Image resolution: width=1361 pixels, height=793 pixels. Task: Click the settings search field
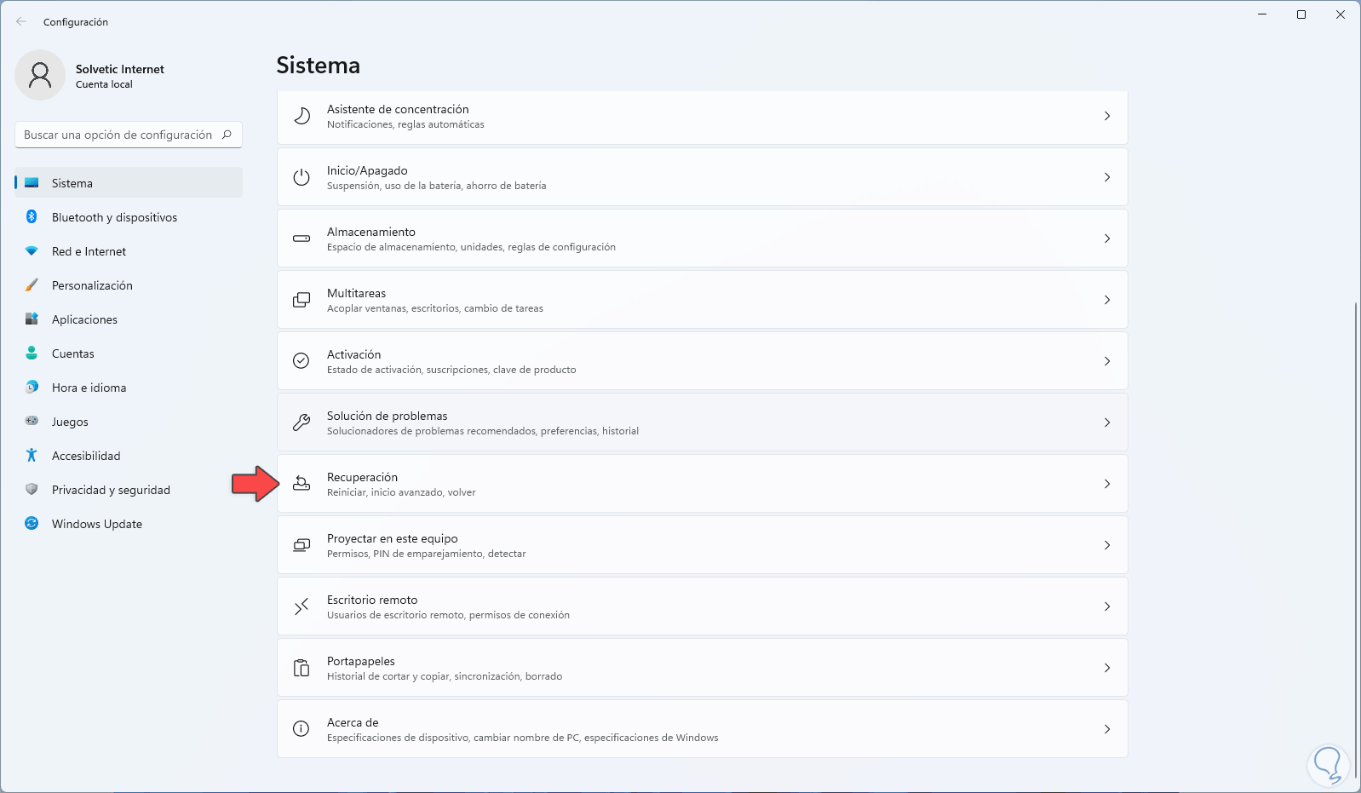(x=119, y=135)
